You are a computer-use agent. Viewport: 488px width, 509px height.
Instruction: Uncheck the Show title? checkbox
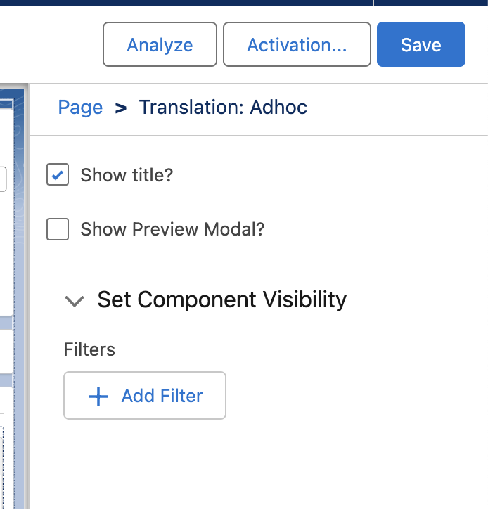point(58,175)
